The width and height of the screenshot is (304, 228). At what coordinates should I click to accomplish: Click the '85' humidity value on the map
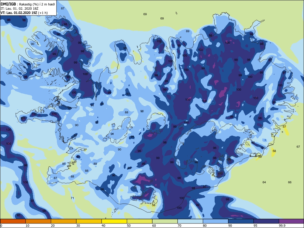click(x=64, y=164)
